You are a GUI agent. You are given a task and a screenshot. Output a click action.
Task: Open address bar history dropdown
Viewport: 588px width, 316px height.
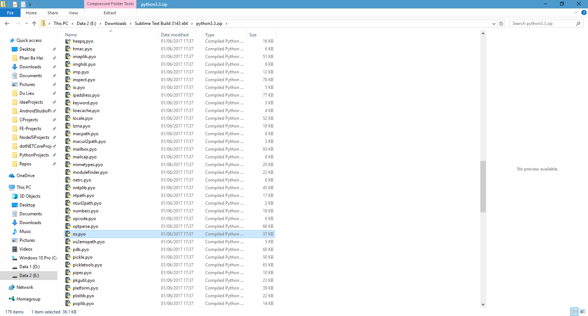pos(494,24)
